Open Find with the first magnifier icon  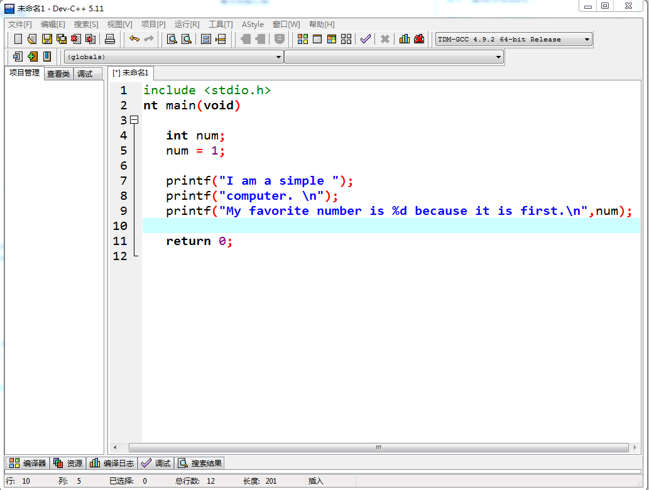point(172,39)
